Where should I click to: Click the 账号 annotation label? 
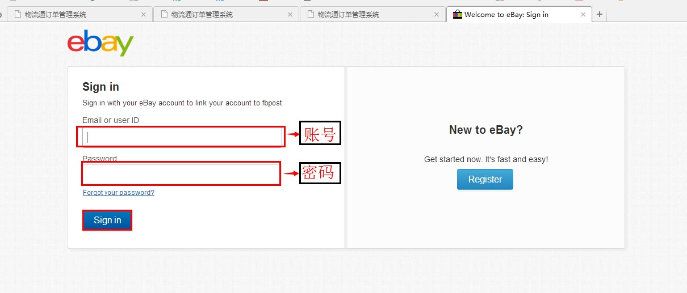pos(320,133)
